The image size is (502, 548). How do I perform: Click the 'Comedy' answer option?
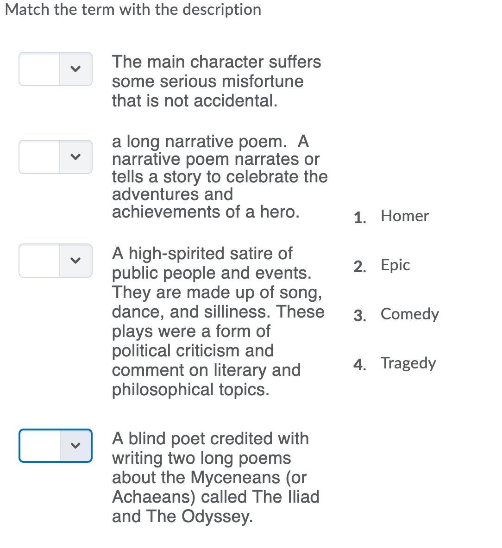[409, 314]
